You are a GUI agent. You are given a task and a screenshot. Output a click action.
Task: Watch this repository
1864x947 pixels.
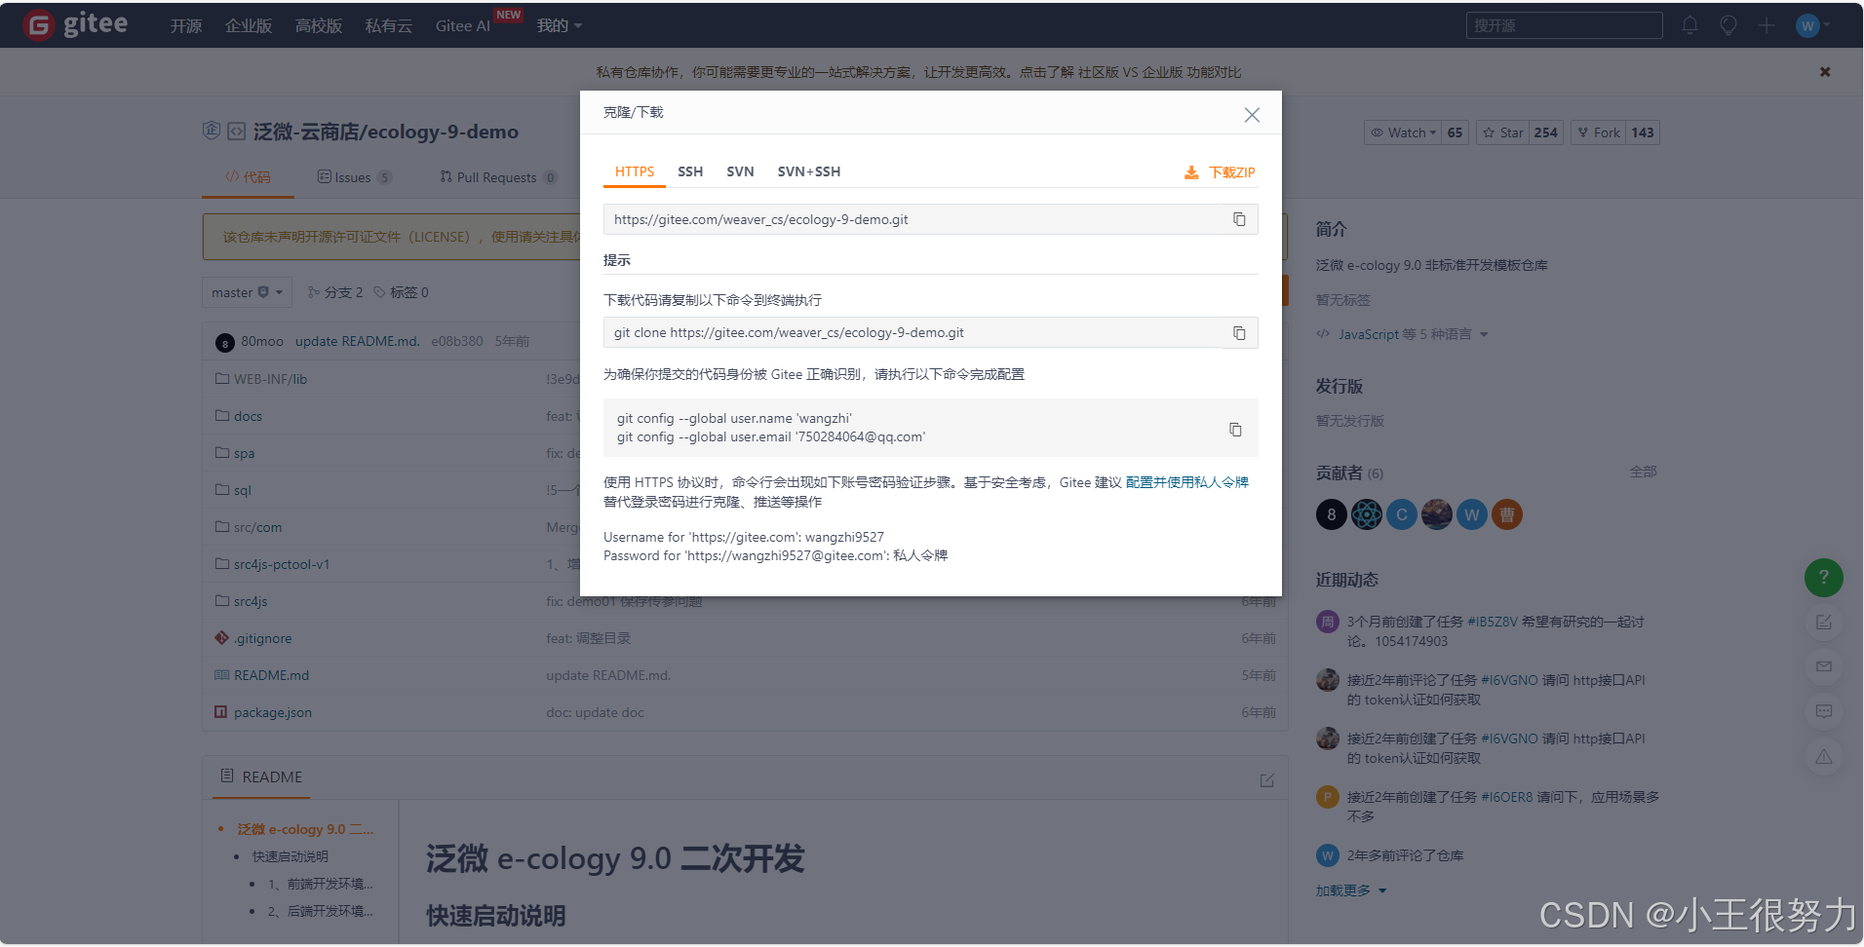[1403, 133]
